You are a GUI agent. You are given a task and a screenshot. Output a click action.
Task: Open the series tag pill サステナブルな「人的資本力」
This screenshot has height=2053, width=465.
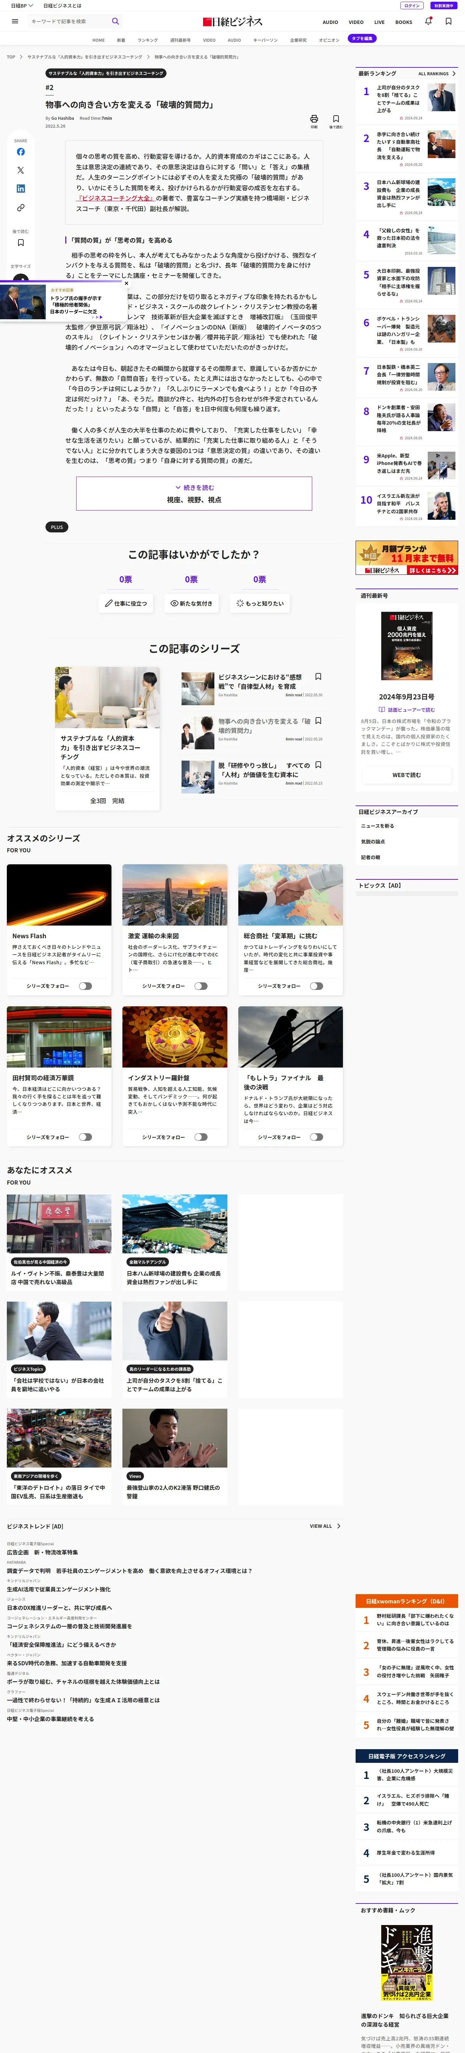pyautogui.click(x=106, y=73)
